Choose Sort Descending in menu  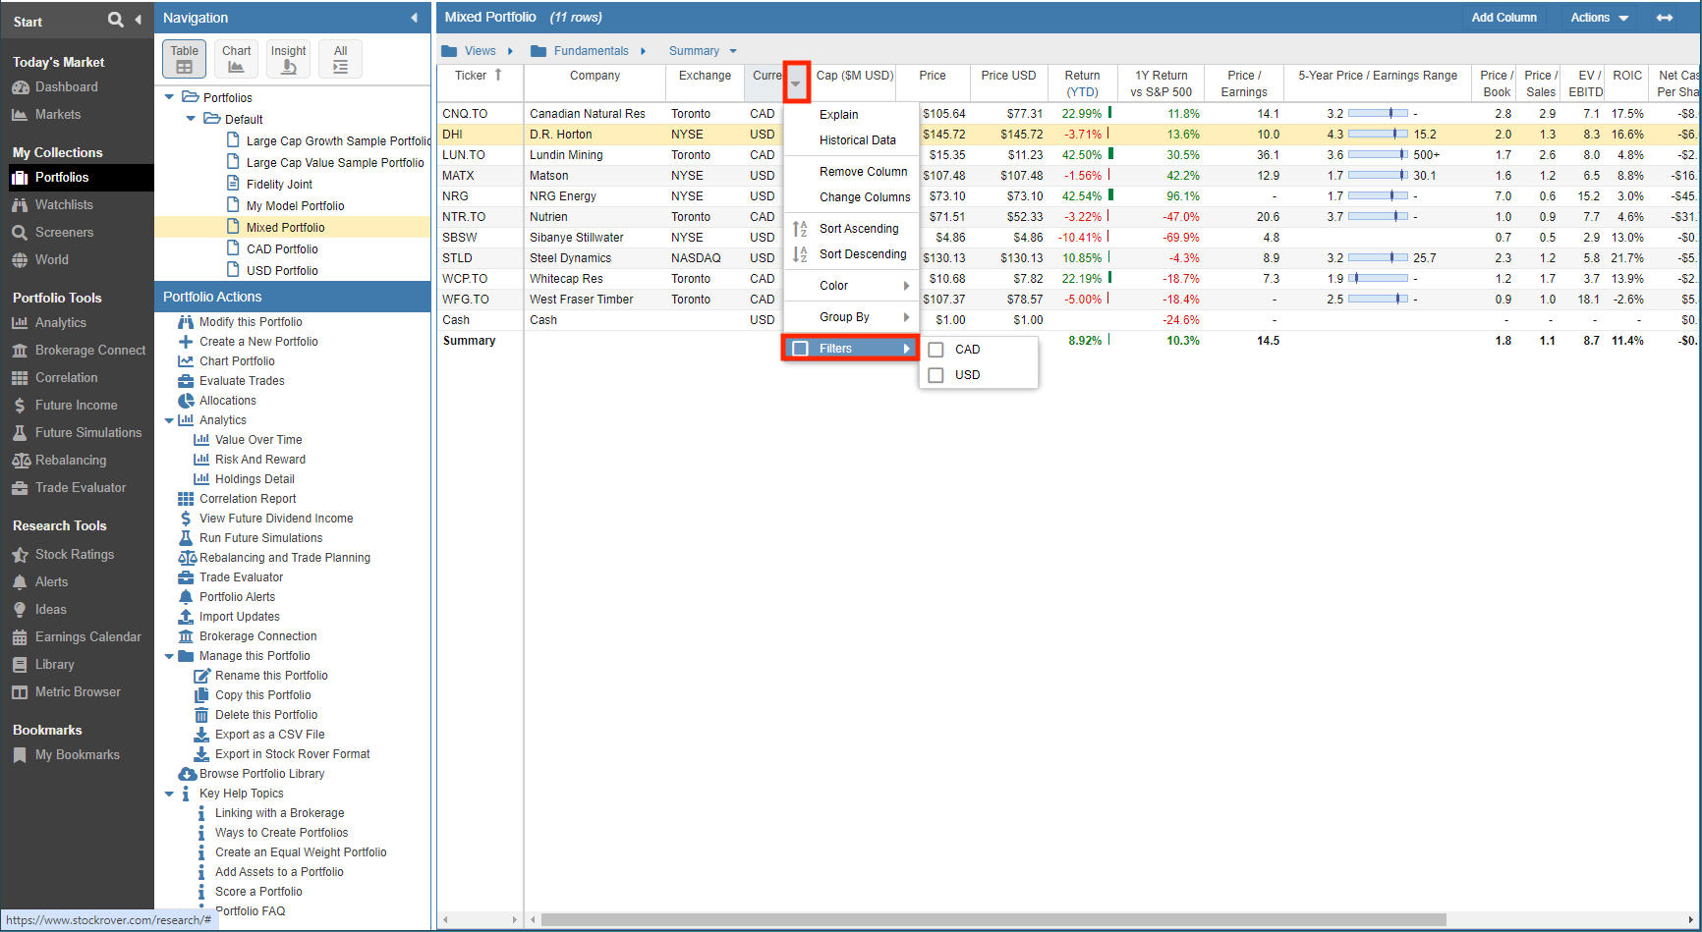(x=851, y=254)
